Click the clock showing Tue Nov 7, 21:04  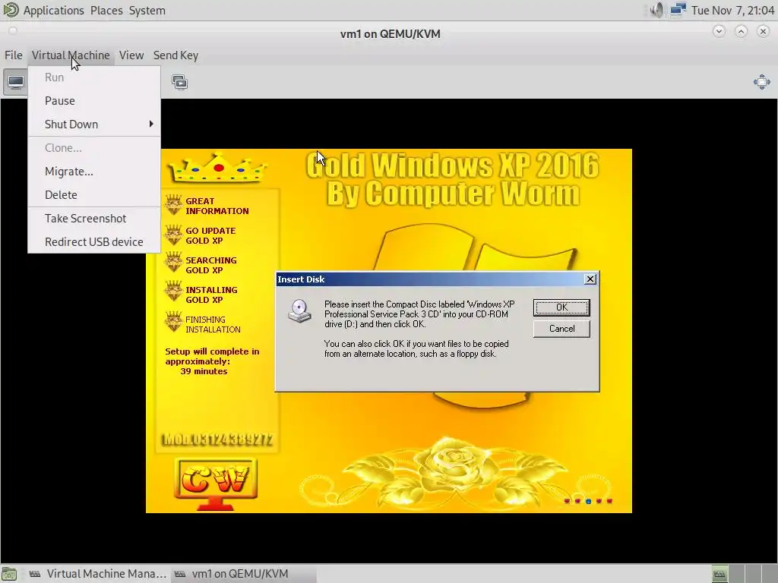(x=732, y=11)
